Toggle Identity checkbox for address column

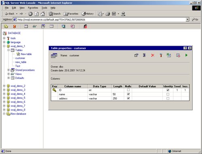pos(168,99)
